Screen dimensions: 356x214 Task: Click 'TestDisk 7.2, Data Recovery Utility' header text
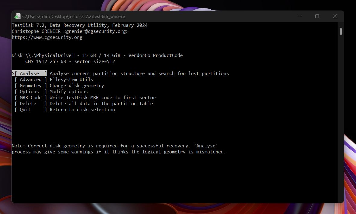coord(80,25)
